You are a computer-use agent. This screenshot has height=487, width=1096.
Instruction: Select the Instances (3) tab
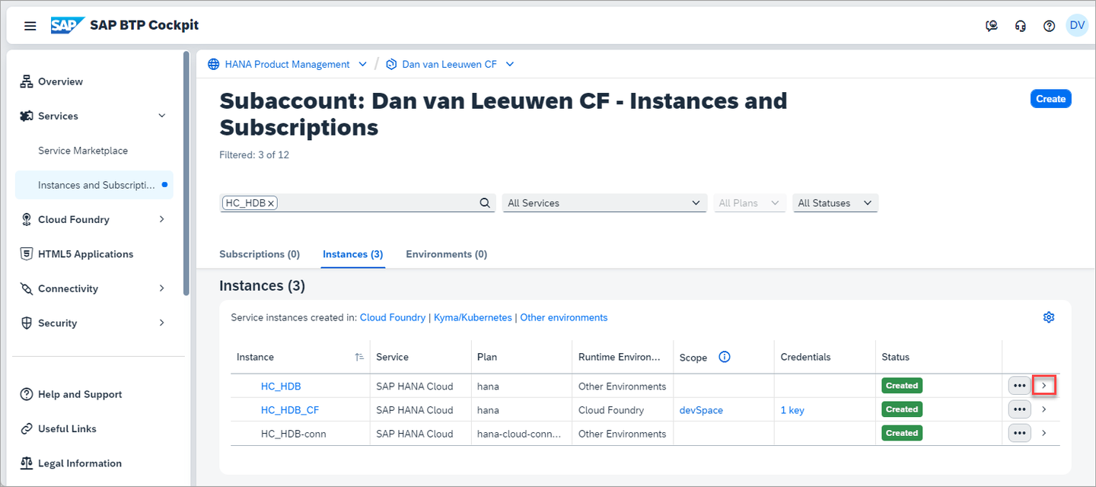click(x=352, y=254)
